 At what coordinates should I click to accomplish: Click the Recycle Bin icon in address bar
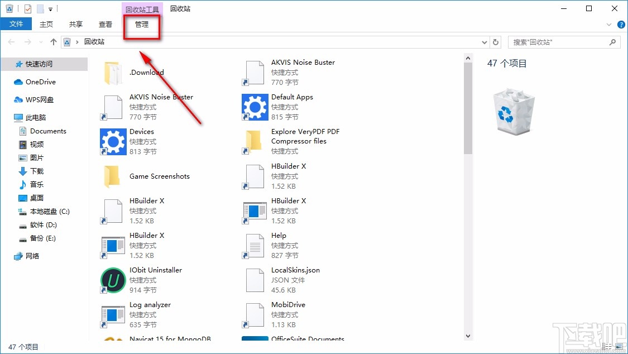[66, 41]
